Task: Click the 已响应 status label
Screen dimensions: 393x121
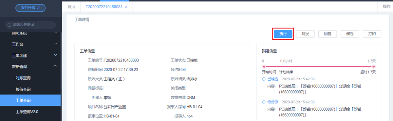Action: (x=273, y=79)
